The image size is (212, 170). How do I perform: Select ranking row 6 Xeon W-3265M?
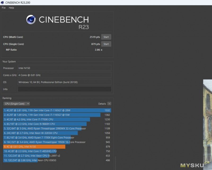57,133
